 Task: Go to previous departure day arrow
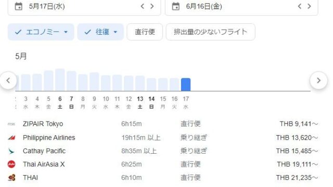[x=143, y=6]
